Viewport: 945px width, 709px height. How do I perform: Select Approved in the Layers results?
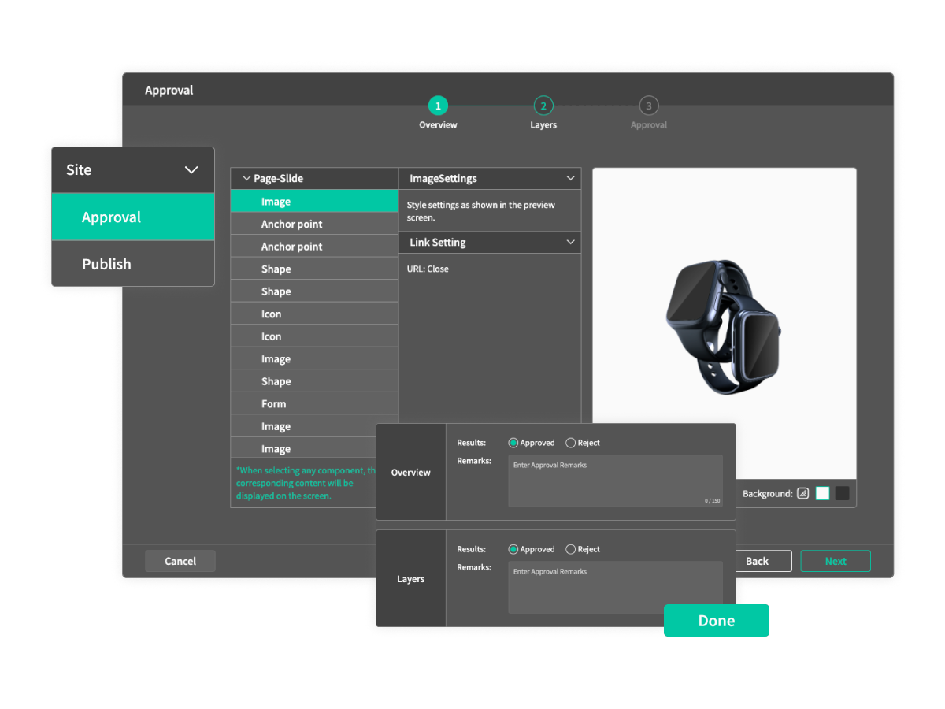[513, 549]
